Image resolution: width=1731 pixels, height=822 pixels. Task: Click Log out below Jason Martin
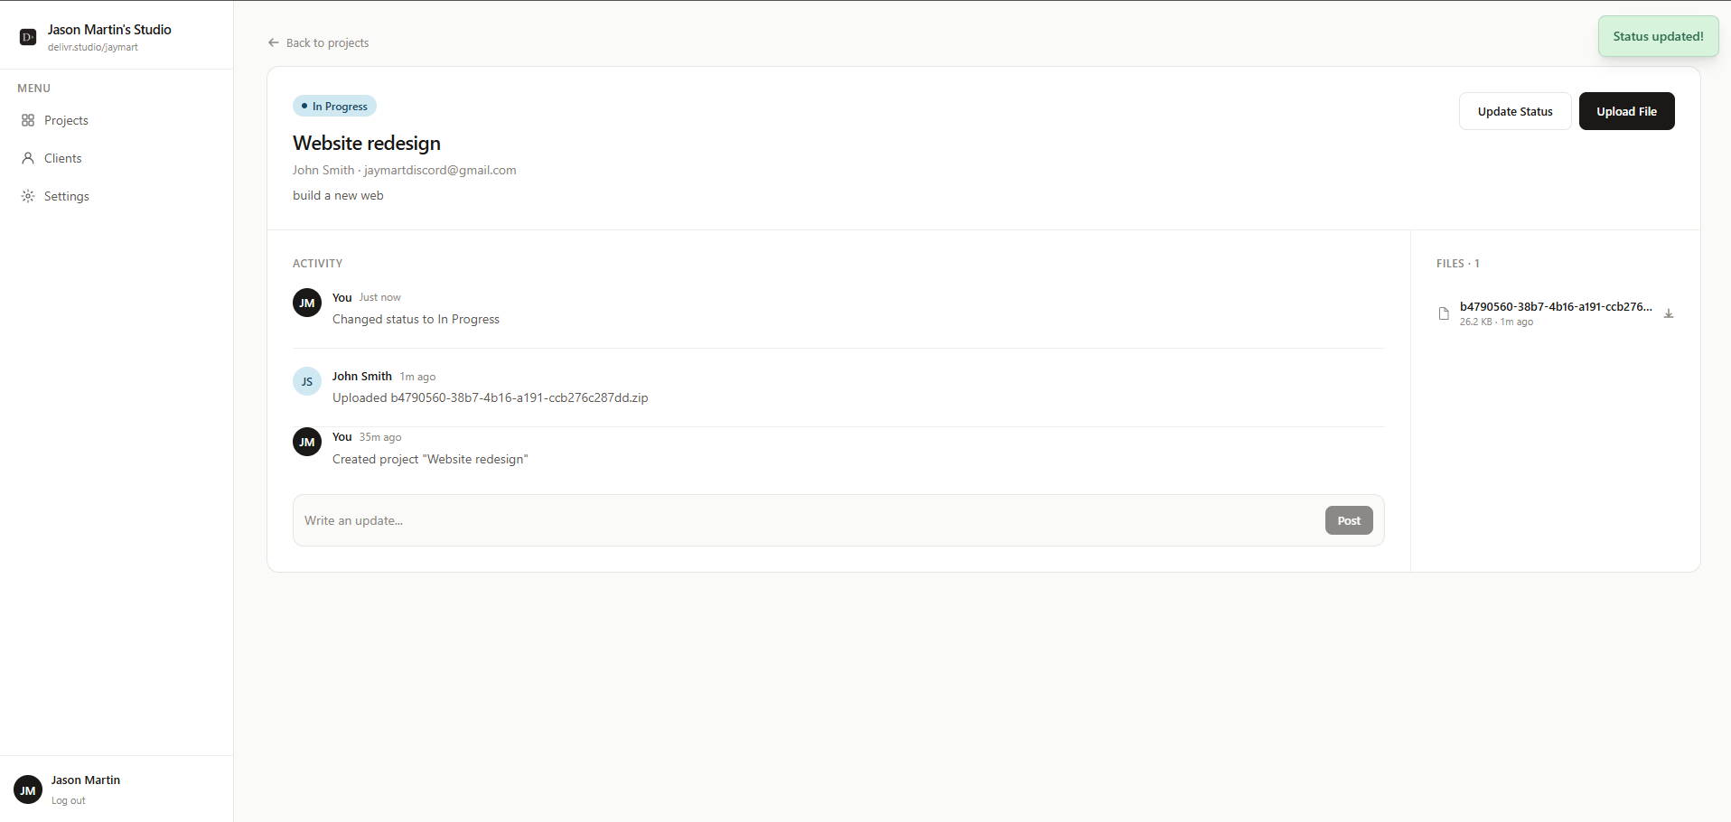tap(67, 800)
